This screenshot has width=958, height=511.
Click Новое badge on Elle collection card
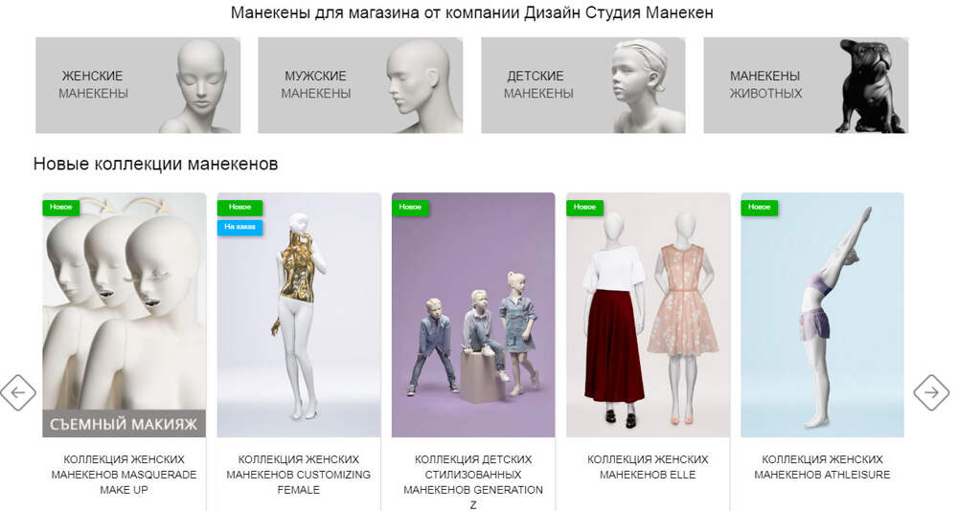click(x=584, y=208)
